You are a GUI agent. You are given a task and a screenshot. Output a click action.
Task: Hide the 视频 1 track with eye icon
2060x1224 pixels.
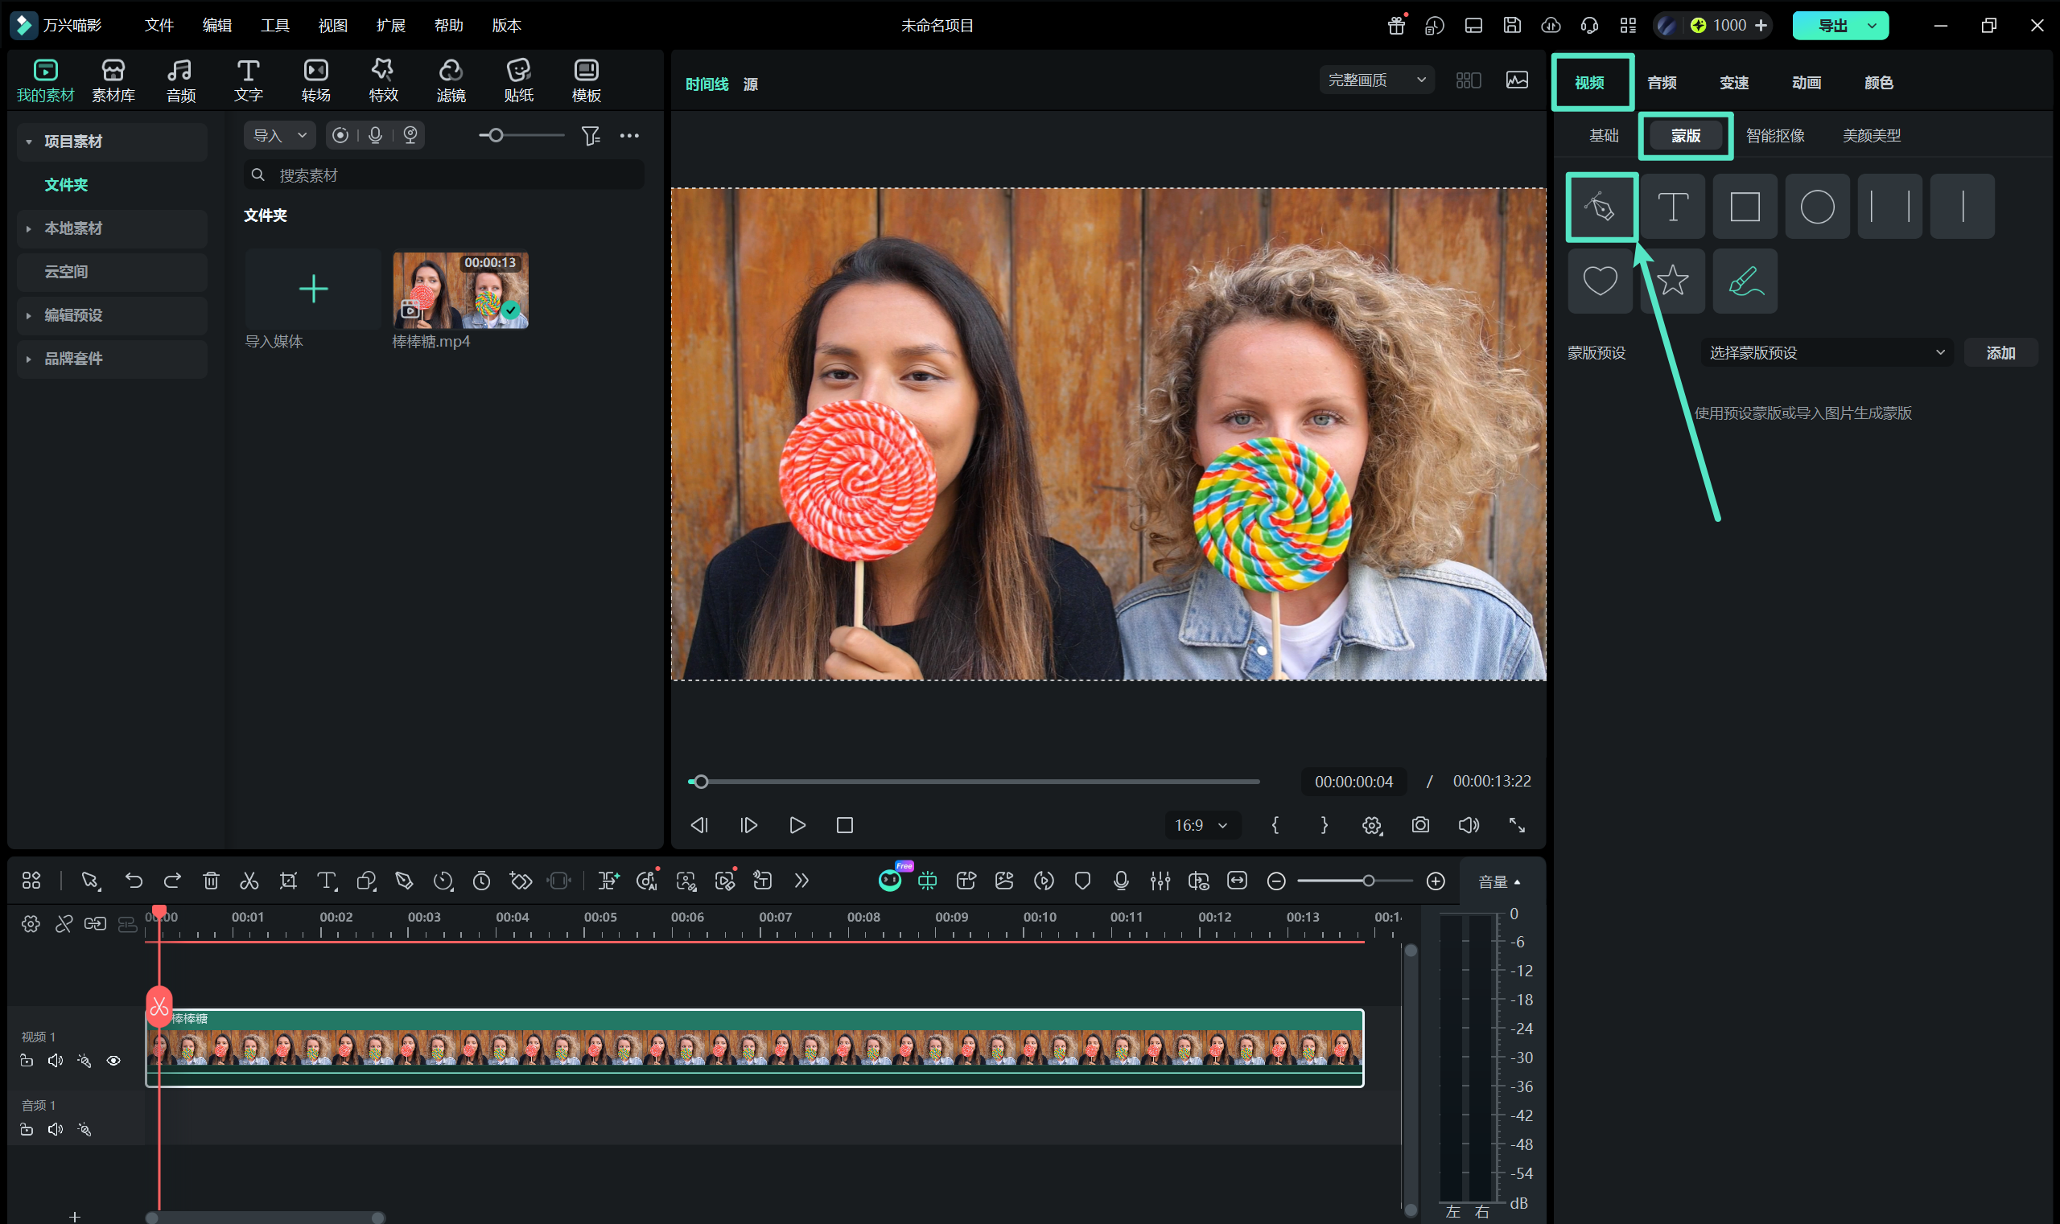click(114, 1061)
